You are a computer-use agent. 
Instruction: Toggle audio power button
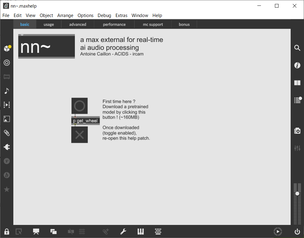(297, 232)
